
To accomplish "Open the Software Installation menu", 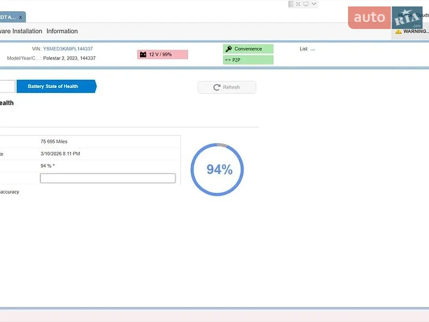I will [x=21, y=31].
